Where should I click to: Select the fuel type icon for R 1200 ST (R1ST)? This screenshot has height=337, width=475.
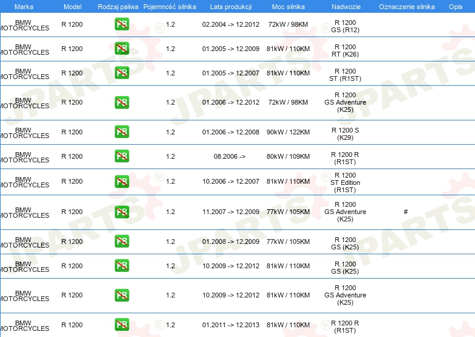pos(121,73)
